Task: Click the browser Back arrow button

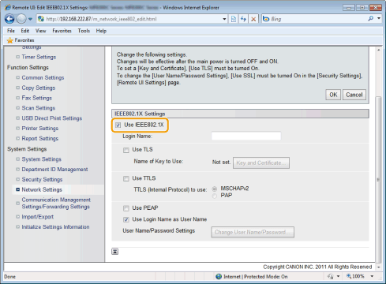Action: click(9, 19)
